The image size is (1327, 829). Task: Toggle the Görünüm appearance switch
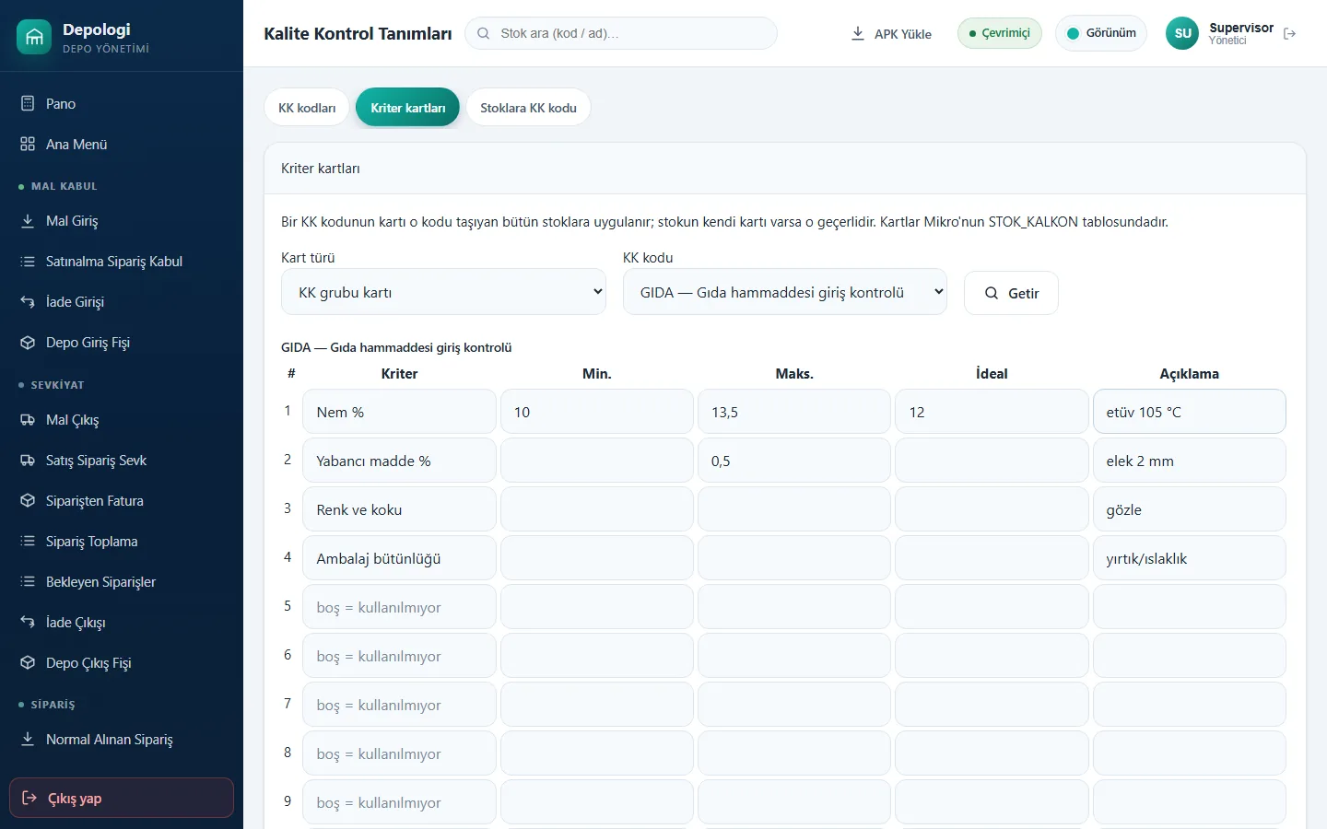point(1101,33)
